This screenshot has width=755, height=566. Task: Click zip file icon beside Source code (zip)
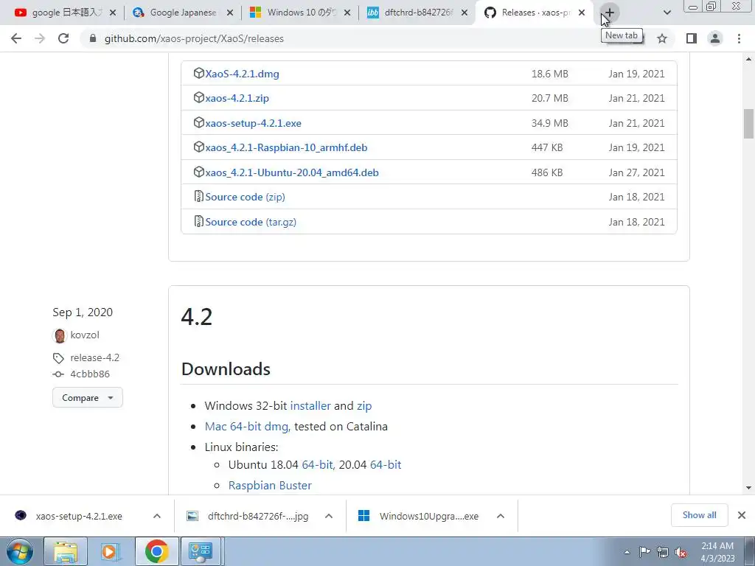coord(199,196)
